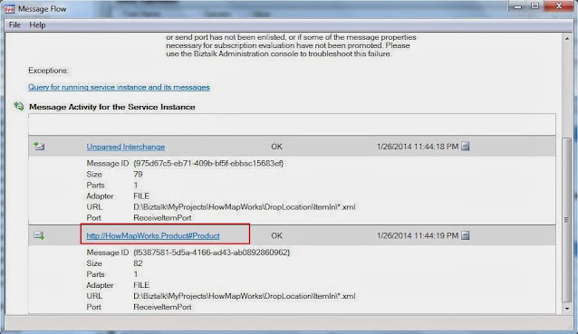Open the File menu

(x=14, y=25)
